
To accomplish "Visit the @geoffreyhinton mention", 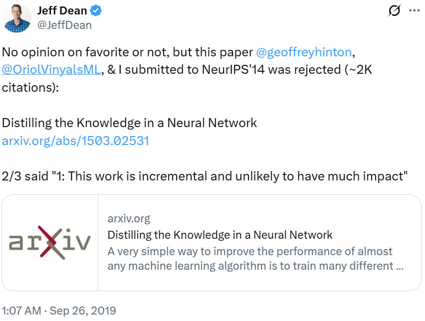I will pyautogui.click(x=304, y=52).
